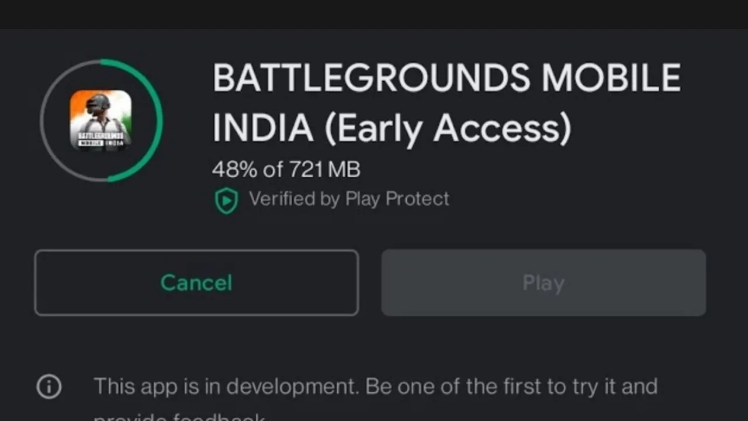Image resolution: width=748 pixels, height=421 pixels.
Task: Click the words 'Play Protect' in verification line
Action: (397, 199)
